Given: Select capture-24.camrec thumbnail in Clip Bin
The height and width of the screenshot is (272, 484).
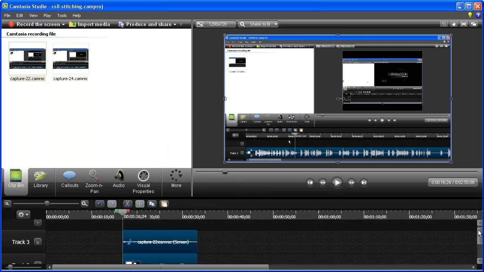Looking at the screenshot, I should pyautogui.click(x=71, y=59).
